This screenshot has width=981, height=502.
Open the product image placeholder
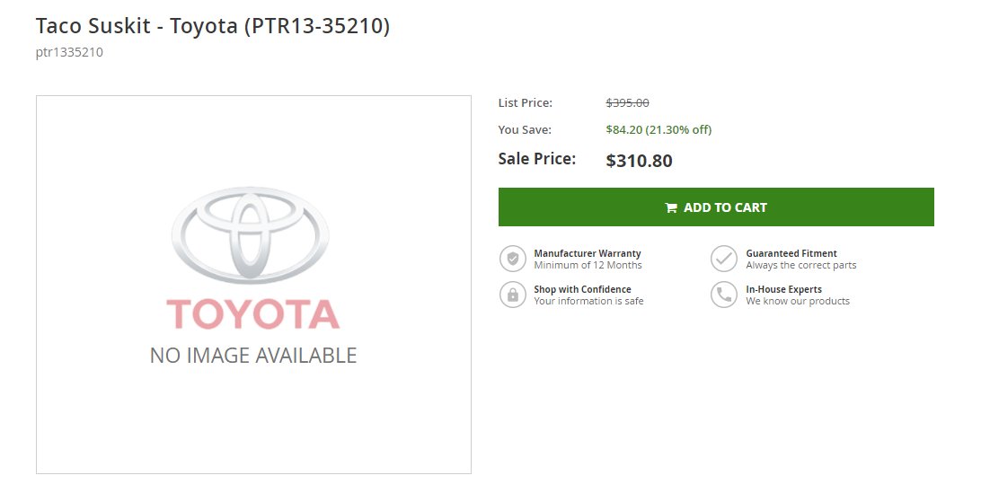tap(253, 285)
